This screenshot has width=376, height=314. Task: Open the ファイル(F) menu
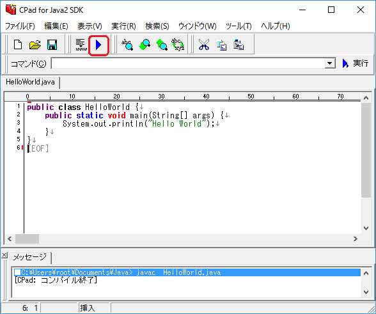click(x=20, y=26)
